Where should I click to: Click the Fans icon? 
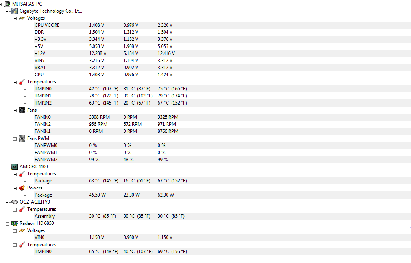tap(22, 110)
